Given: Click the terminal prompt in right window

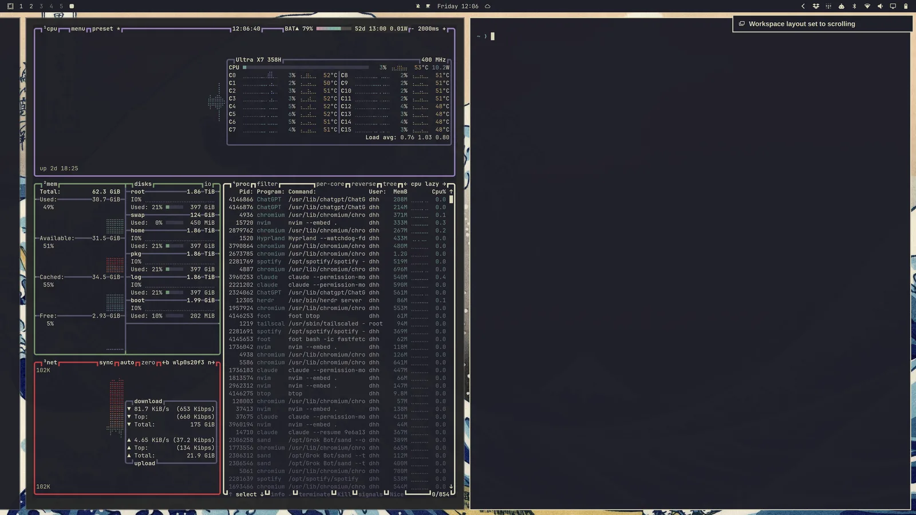Looking at the screenshot, I should [485, 36].
